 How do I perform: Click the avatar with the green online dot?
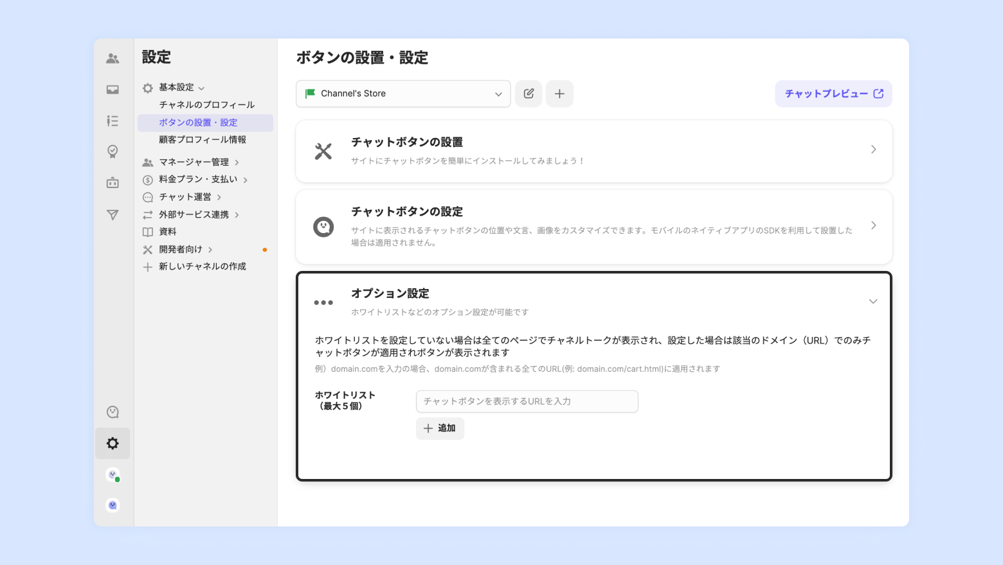pyautogui.click(x=113, y=475)
